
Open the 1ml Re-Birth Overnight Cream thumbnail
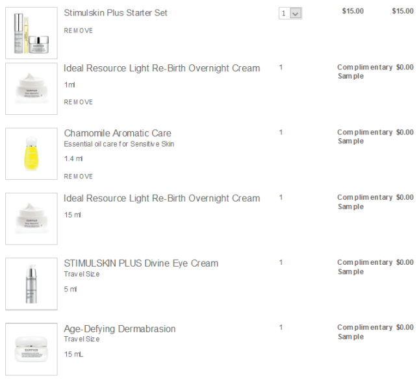(x=31, y=89)
